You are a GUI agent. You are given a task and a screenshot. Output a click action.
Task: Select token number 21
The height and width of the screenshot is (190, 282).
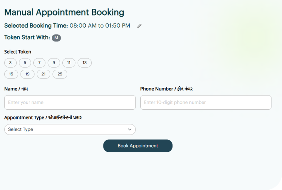(44, 74)
